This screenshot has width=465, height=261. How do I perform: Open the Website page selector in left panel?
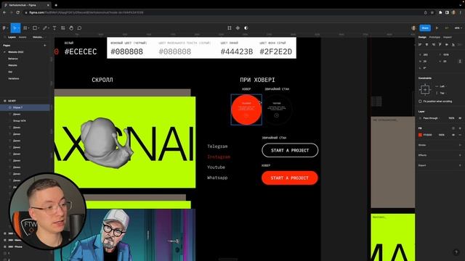pyautogui.click(x=38, y=37)
